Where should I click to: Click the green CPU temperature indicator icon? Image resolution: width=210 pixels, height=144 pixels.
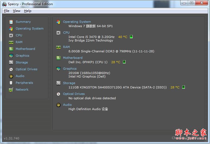(131, 37)
